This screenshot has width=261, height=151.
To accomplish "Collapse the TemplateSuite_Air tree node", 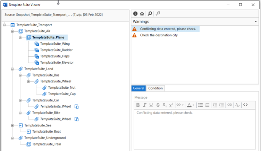I will point(12,31).
